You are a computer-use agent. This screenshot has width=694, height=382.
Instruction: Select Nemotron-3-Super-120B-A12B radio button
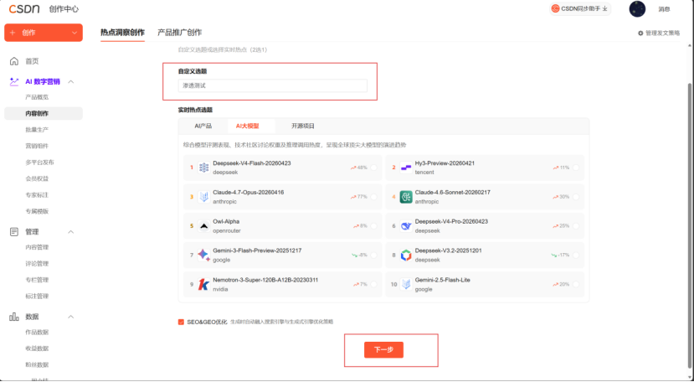(373, 284)
